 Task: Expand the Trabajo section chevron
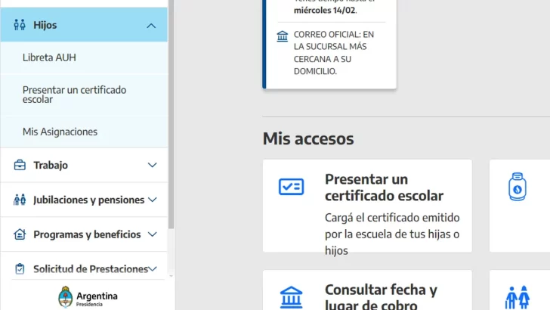[152, 165]
